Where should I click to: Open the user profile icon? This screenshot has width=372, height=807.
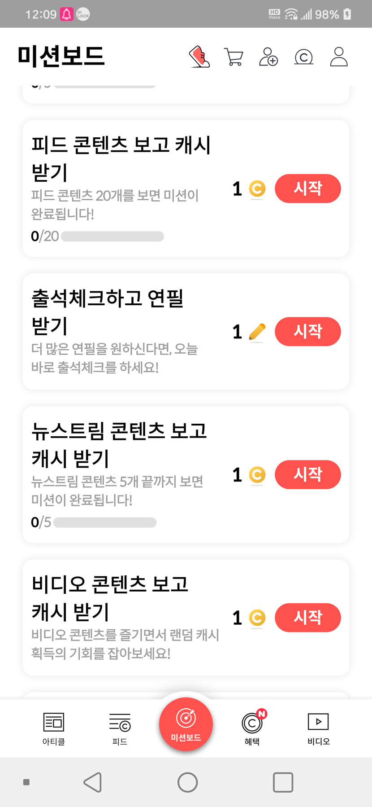pyautogui.click(x=339, y=57)
